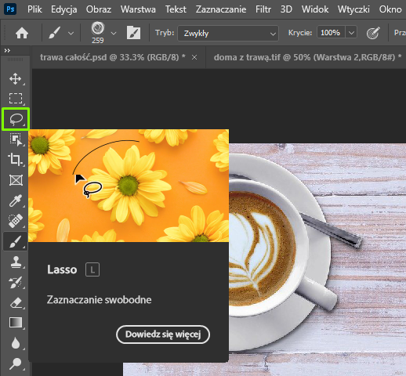This screenshot has height=376, width=406.
Task: Select the Frame tool
Action: tap(16, 180)
